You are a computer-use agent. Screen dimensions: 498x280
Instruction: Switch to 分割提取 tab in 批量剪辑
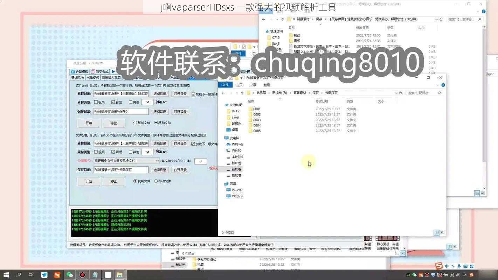point(80,71)
